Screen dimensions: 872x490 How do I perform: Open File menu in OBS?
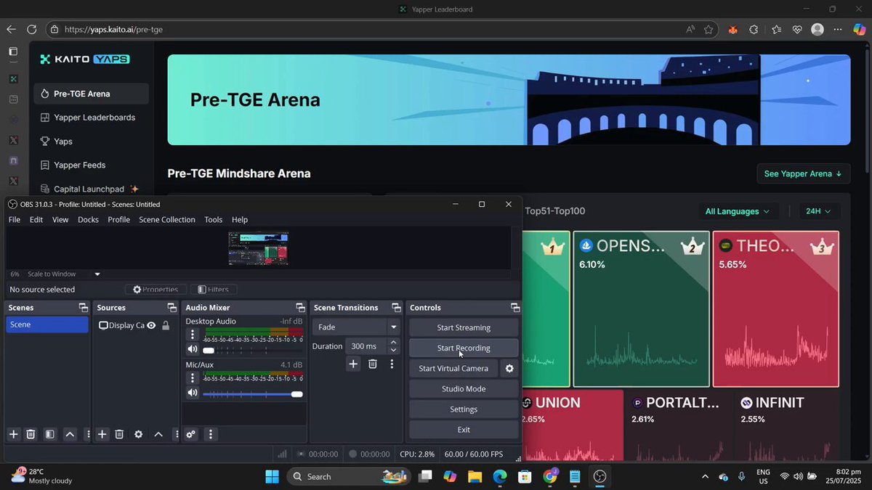[x=15, y=220]
